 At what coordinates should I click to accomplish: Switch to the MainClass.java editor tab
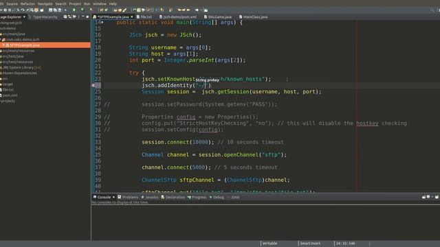point(254,17)
